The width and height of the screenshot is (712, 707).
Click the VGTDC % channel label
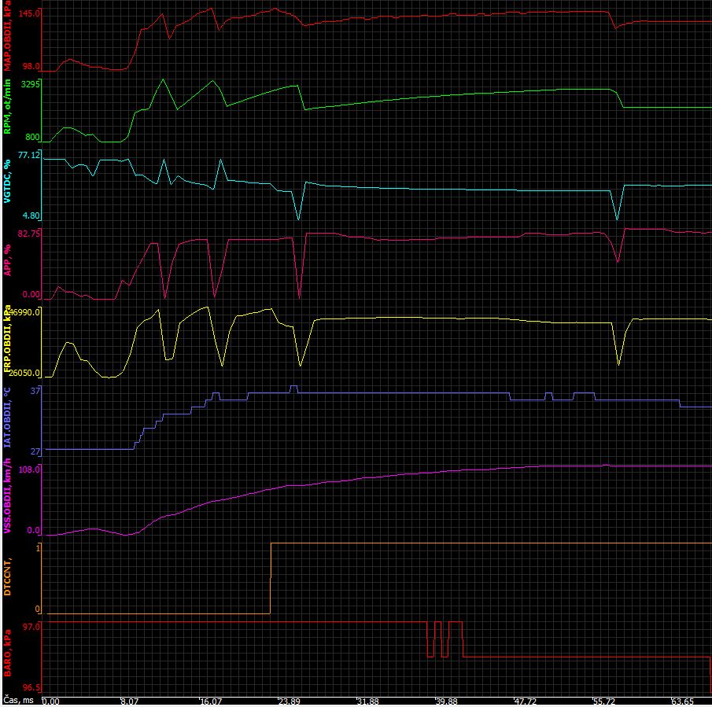[6, 181]
